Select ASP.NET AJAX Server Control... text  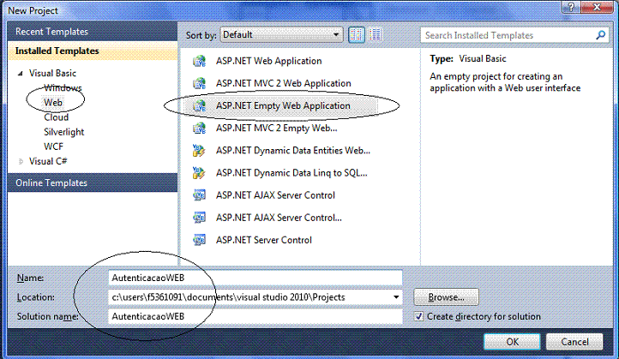pyautogui.click(x=279, y=218)
